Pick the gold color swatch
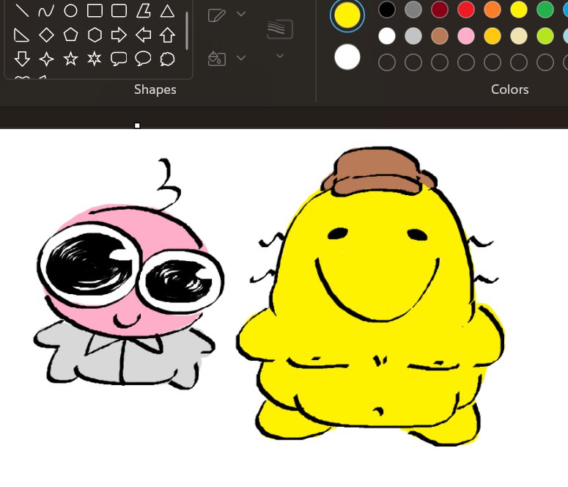 click(x=493, y=36)
